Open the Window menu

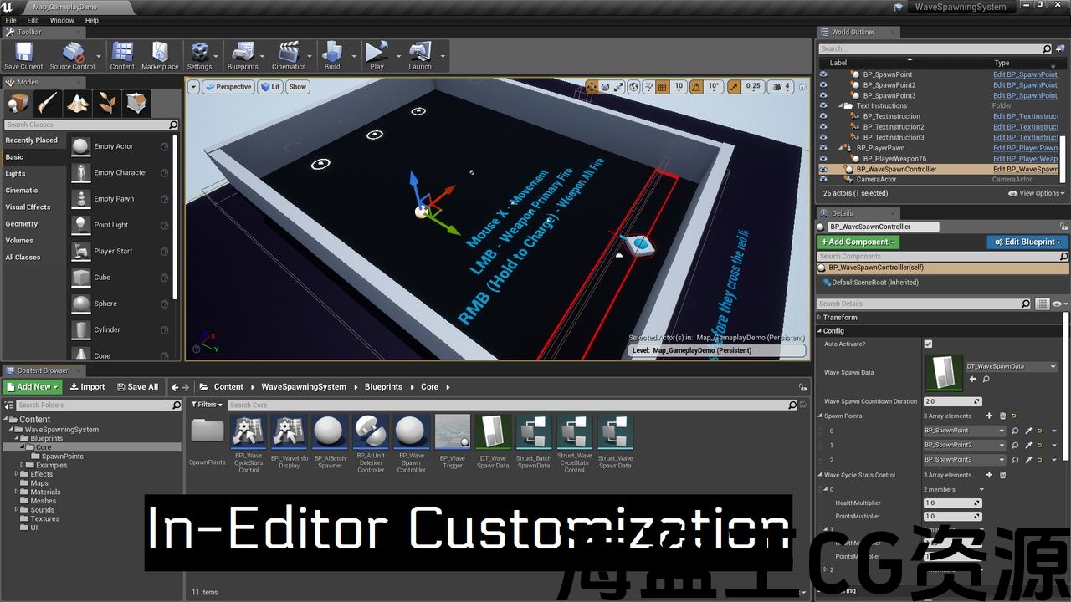tap(62, 20)
